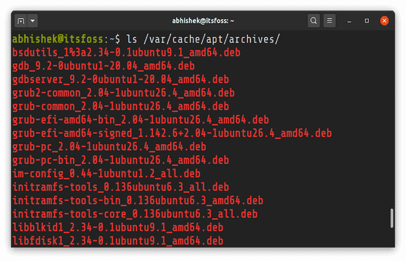Open the terminal search icon
Screen dimensions: 406x261
pos(313,21)
